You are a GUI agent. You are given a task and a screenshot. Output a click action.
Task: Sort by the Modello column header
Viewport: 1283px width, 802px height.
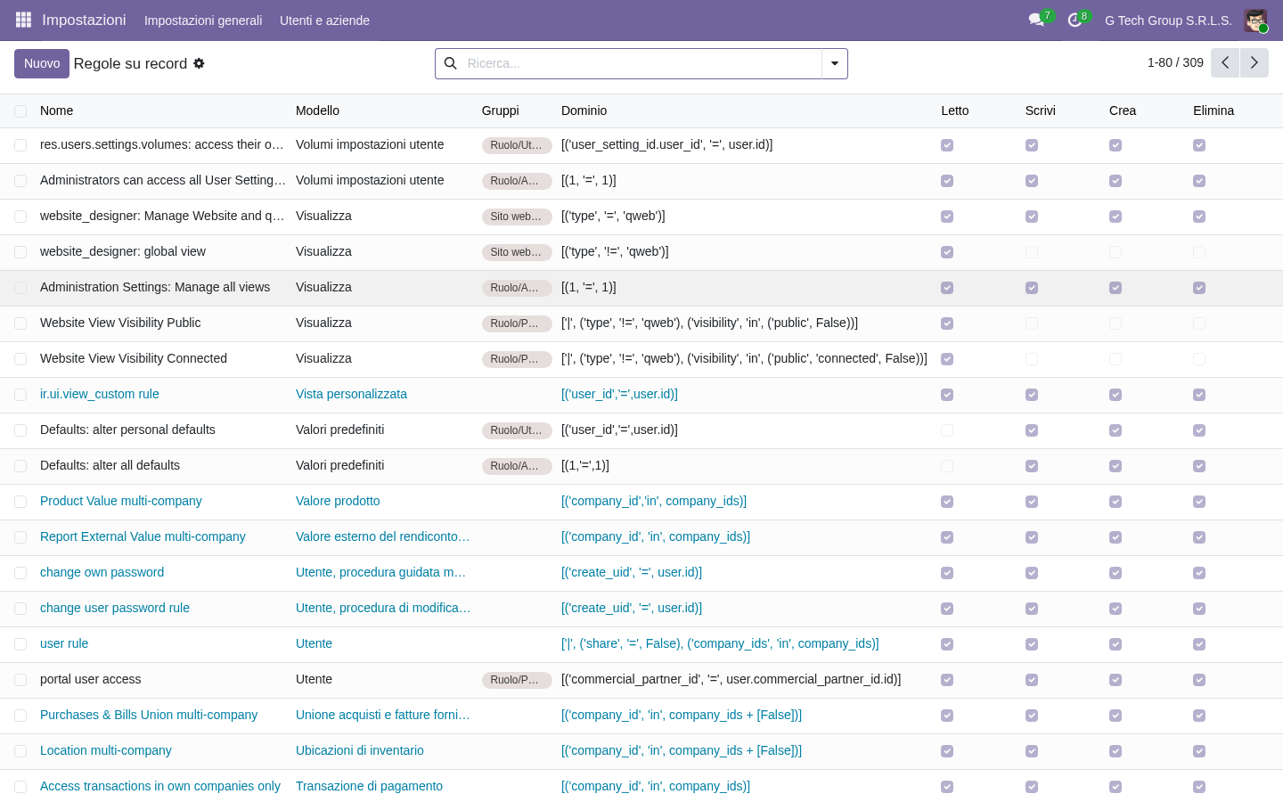[317, 110]
